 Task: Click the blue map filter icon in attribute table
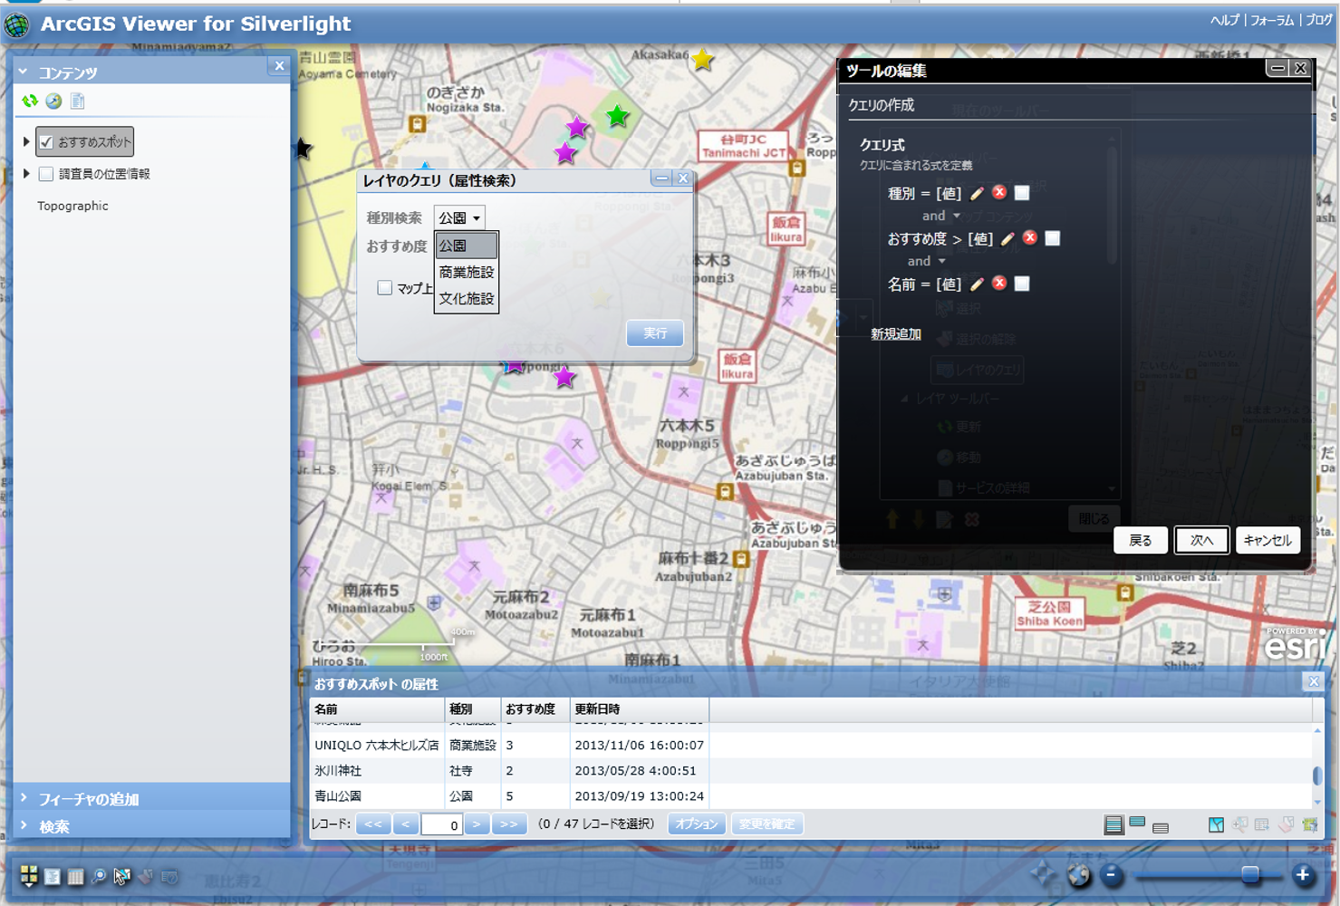[x=1216, y=824]
